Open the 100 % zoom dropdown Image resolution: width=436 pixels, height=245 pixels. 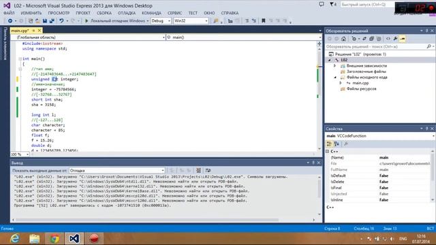click(20, 154)
